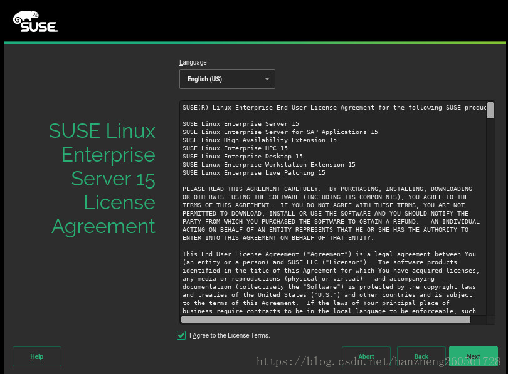Click 'SUSE Linux High Availability Extension 15' line

pos(260,140)
